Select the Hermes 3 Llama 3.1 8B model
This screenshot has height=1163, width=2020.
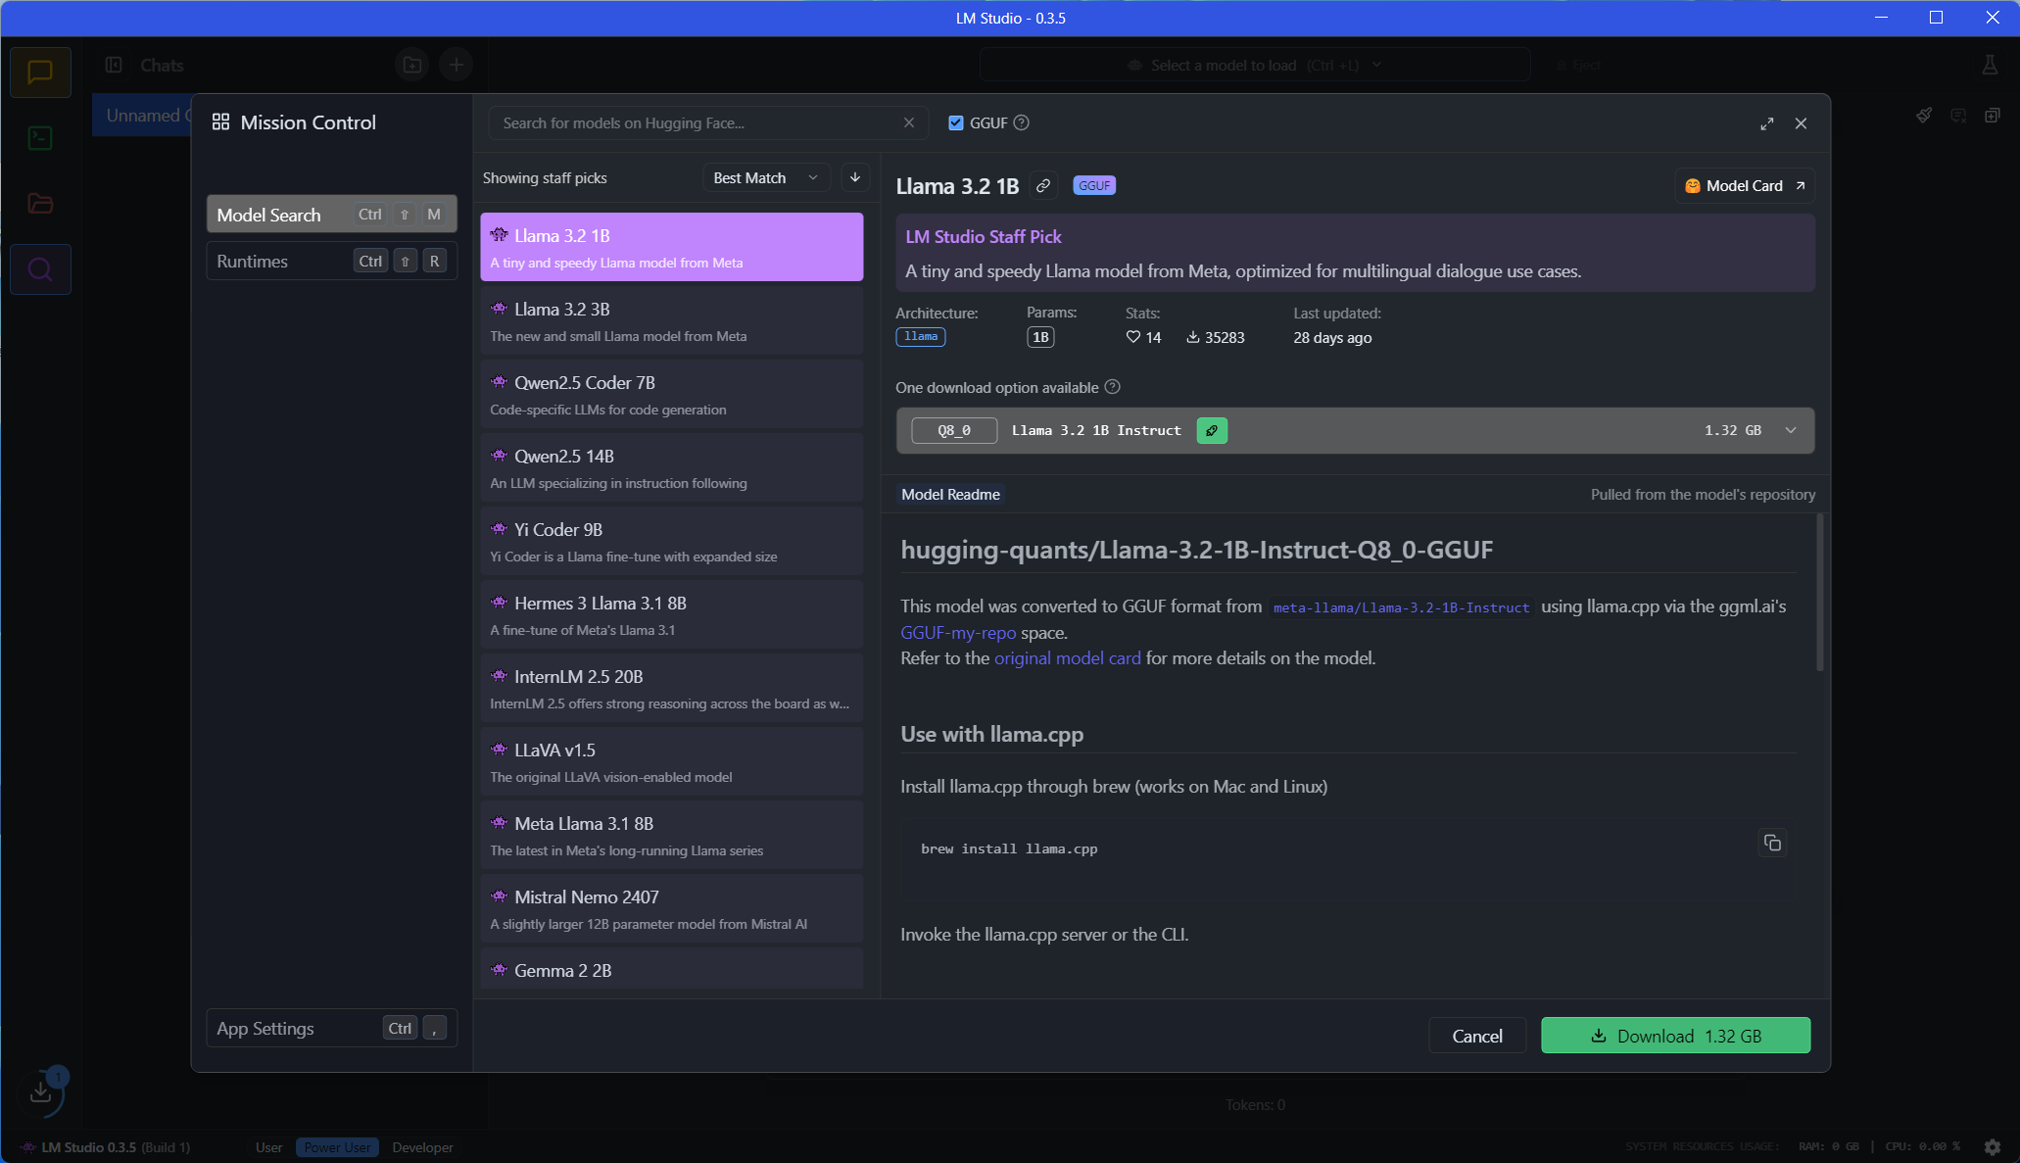coord(671,615)
